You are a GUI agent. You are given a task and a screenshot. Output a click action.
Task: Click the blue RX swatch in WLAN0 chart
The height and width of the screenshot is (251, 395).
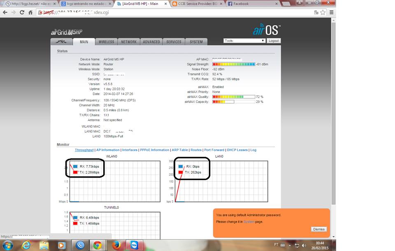(75, 167)
